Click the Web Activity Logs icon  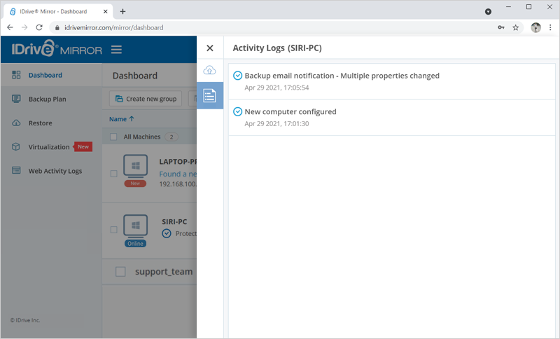coord(16,170)
